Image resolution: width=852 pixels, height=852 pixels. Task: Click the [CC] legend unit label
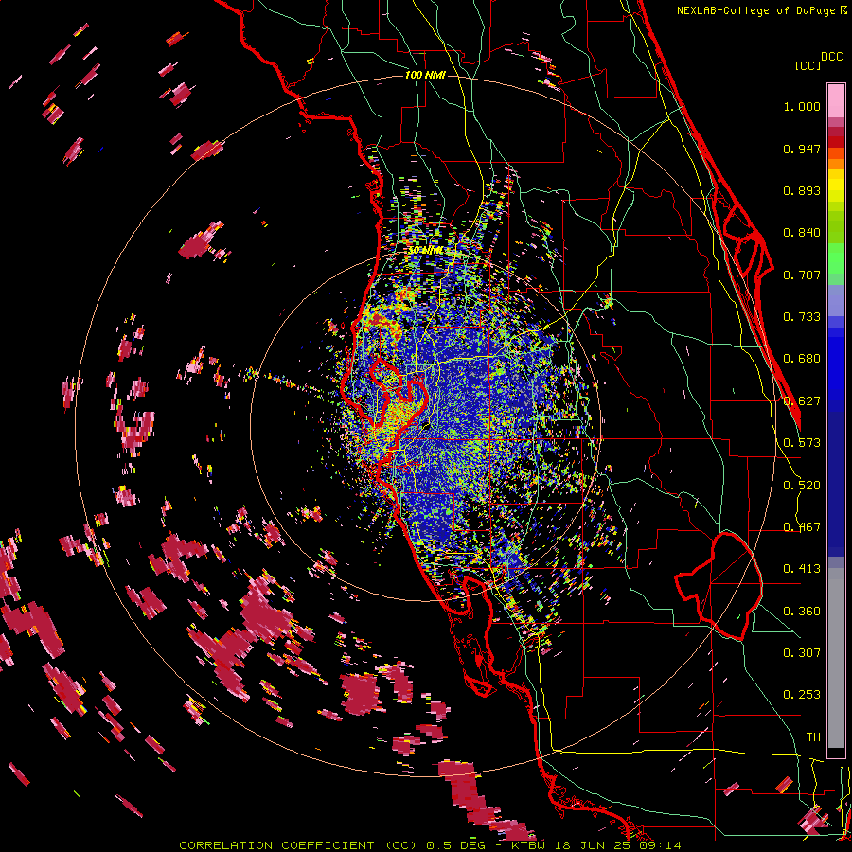[x=808, y=65]
